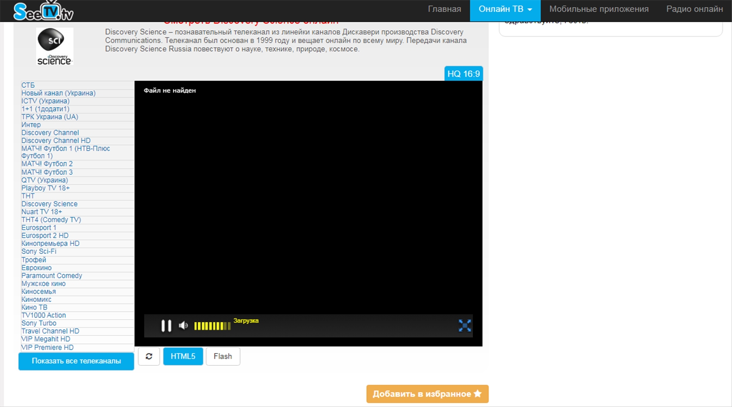The width and height of the screenshot is (732, 407).
Task: Click the refresh player icon button
Action: (x=149, y=356)
